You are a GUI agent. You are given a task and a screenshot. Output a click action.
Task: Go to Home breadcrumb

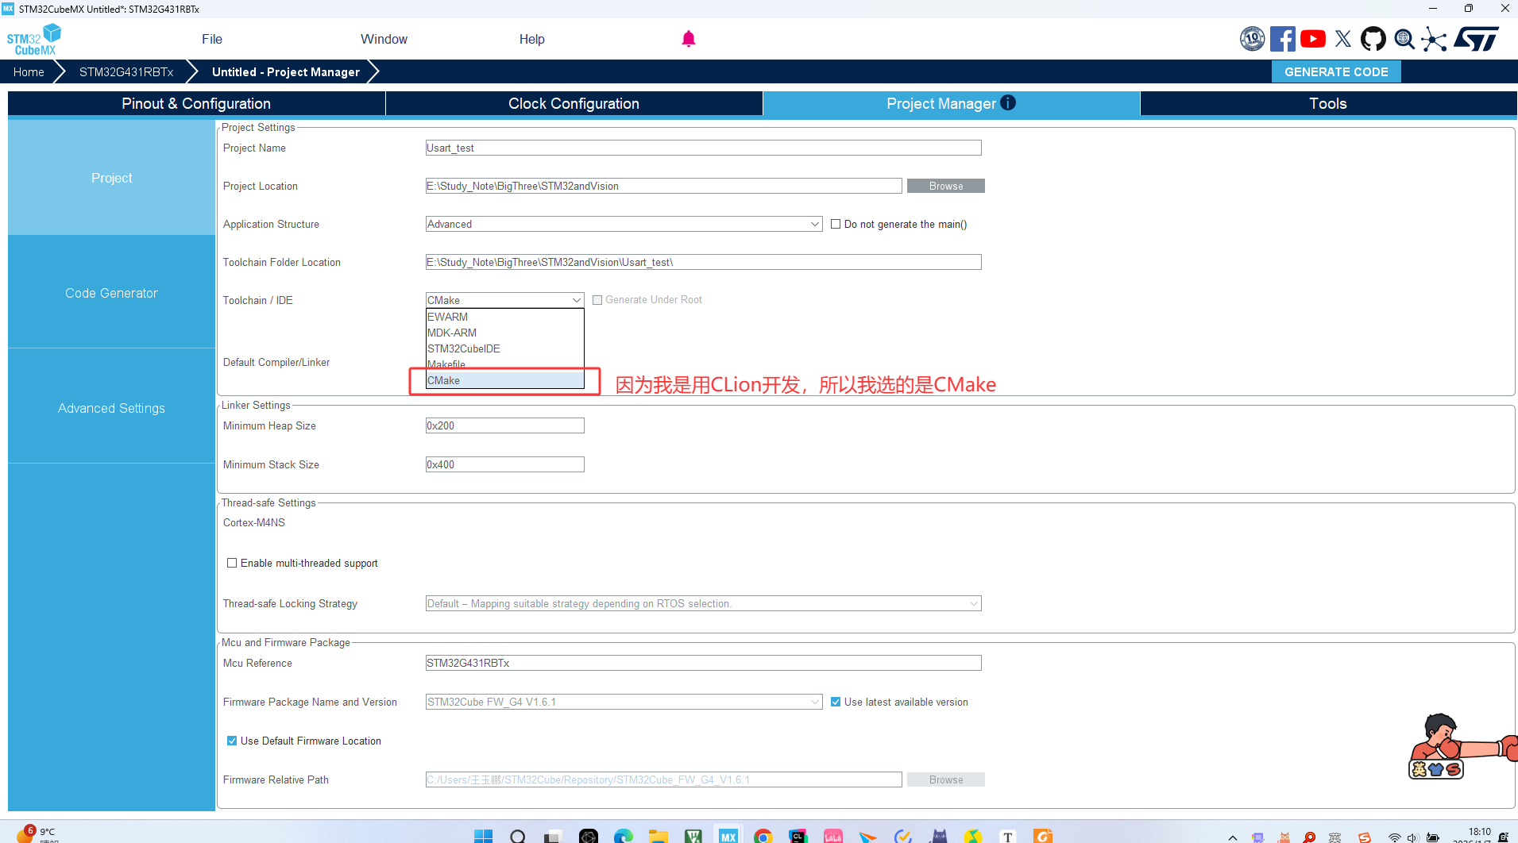pyautogui.click(x=29, y=71)
